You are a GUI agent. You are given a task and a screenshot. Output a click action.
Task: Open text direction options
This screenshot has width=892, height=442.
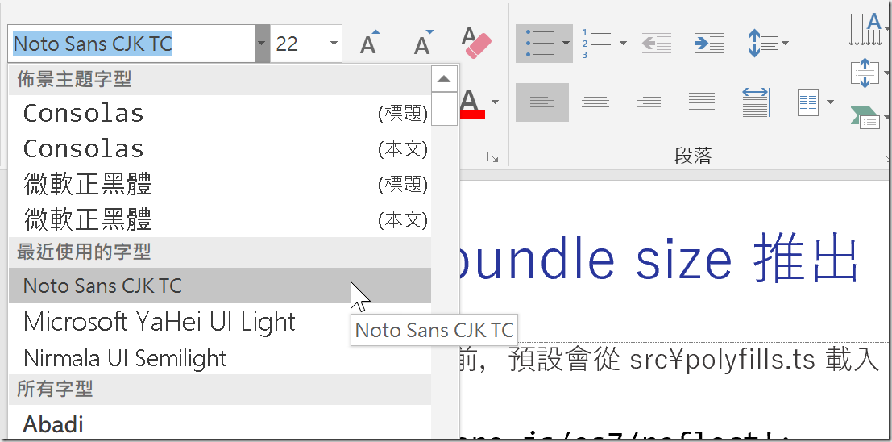[866, 30]
